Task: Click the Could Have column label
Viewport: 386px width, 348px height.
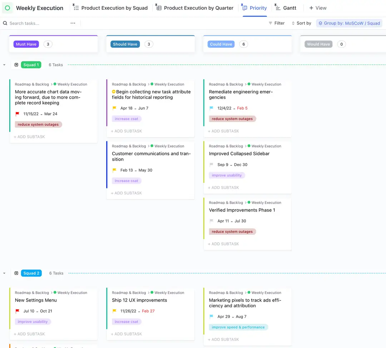Action: click(221, 44)
